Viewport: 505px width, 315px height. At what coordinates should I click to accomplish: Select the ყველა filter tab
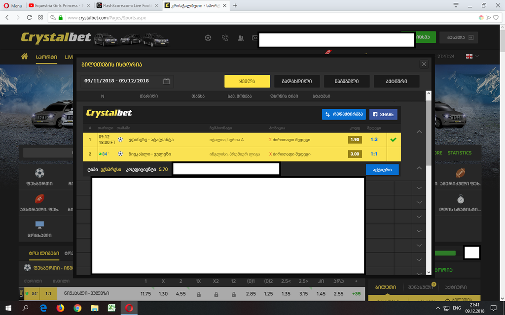click(247, 81)
